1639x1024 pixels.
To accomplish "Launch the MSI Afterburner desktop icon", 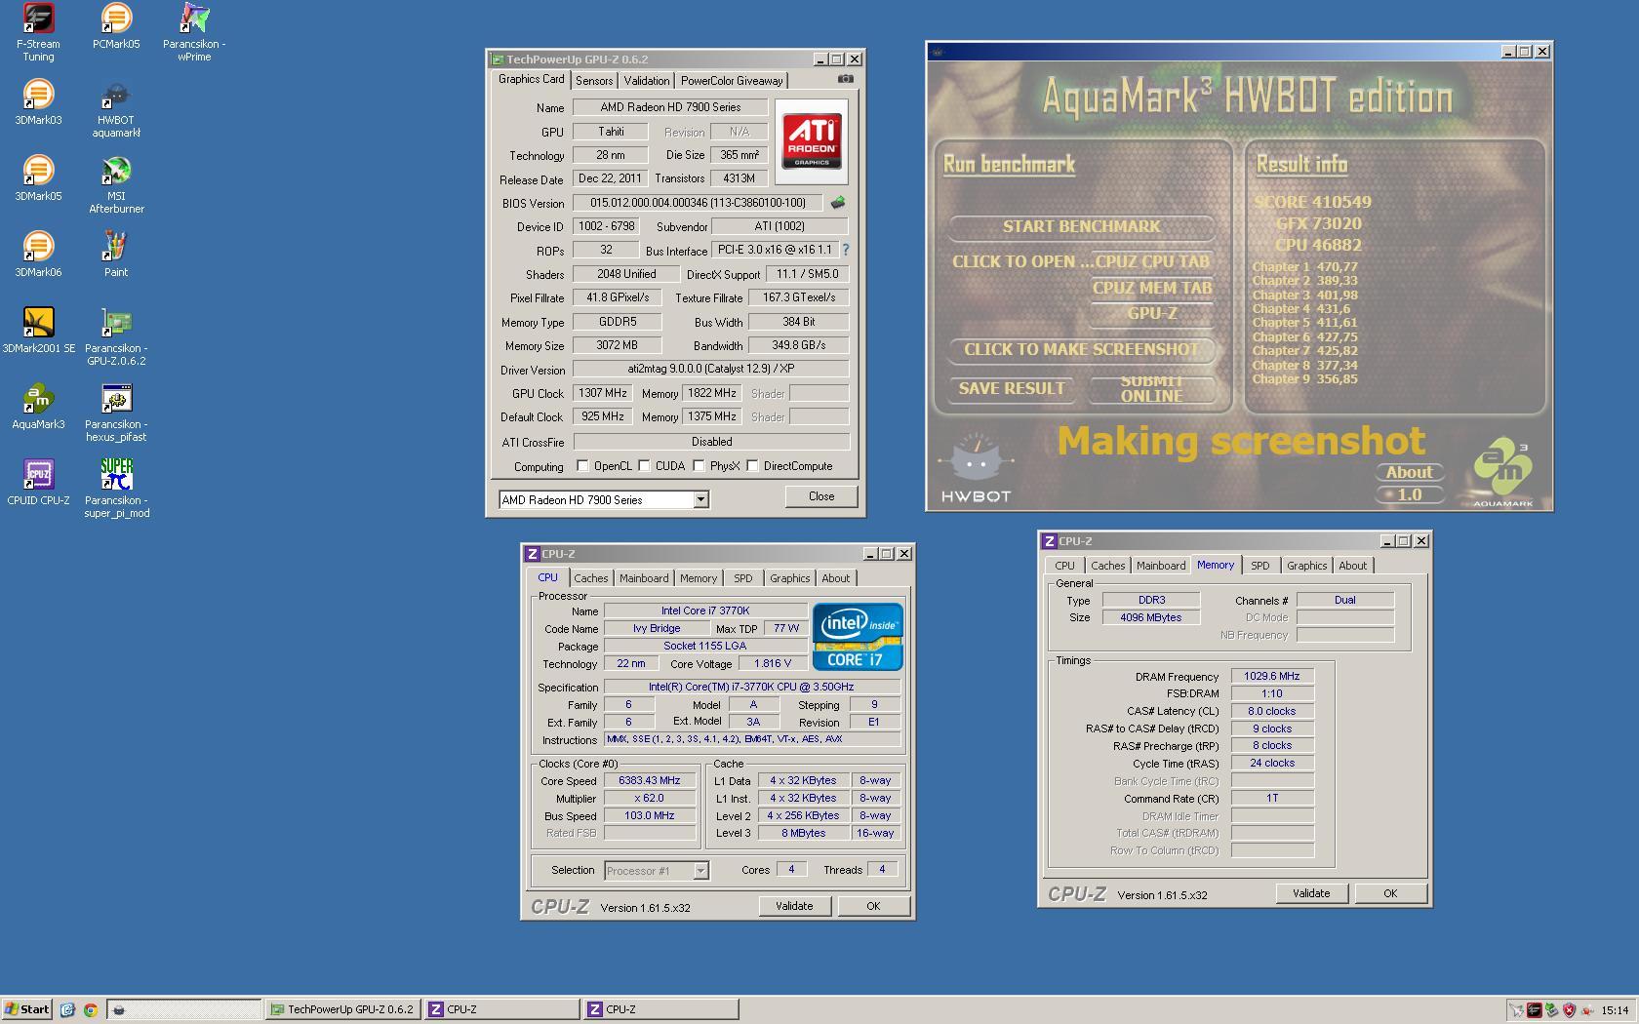I will (116, 185).
